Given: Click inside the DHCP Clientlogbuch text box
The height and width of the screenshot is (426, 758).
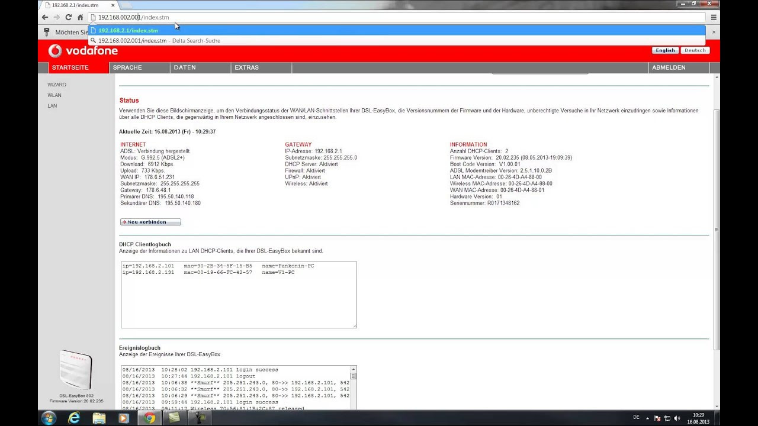Looking at the screenshot, I should click(239, 295).
